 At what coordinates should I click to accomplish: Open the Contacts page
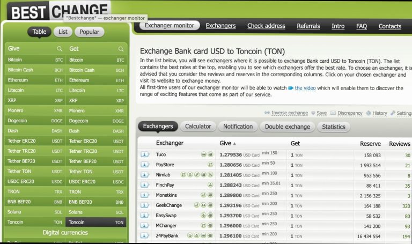click(390, 26)
